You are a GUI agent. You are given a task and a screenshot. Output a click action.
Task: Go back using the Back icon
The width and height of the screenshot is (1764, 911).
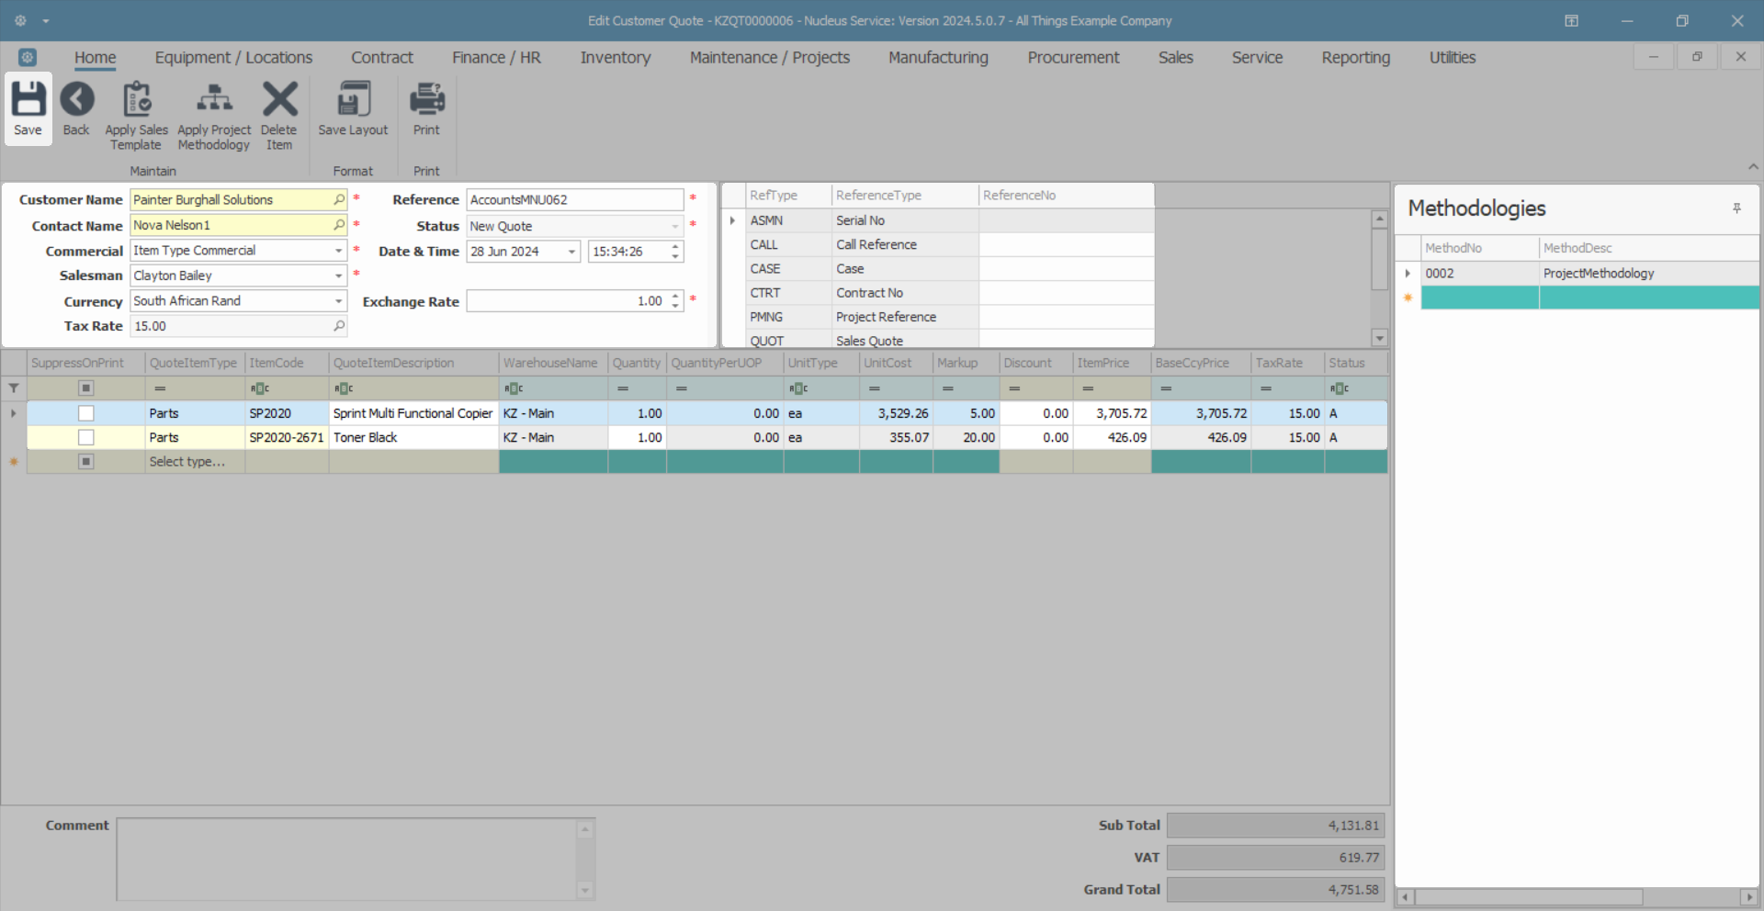tap(76, 108)
